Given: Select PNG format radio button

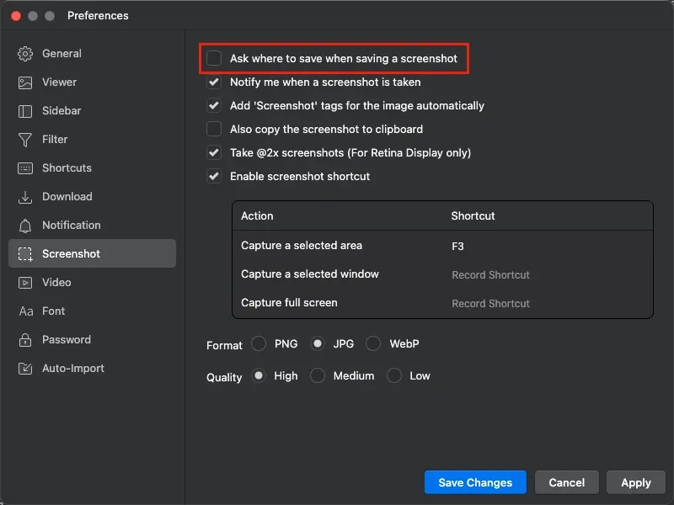Looking at the screenshot, I should (259, 344).
